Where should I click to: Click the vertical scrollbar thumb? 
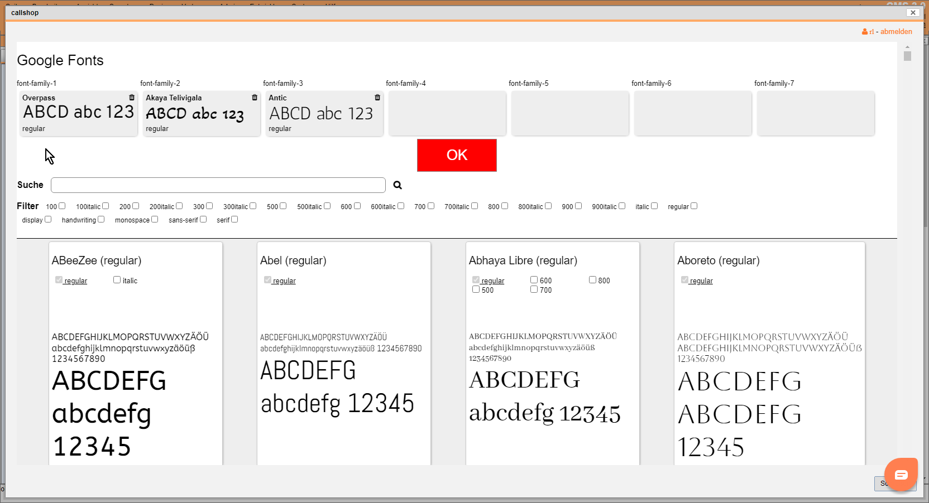coord(907,56)
